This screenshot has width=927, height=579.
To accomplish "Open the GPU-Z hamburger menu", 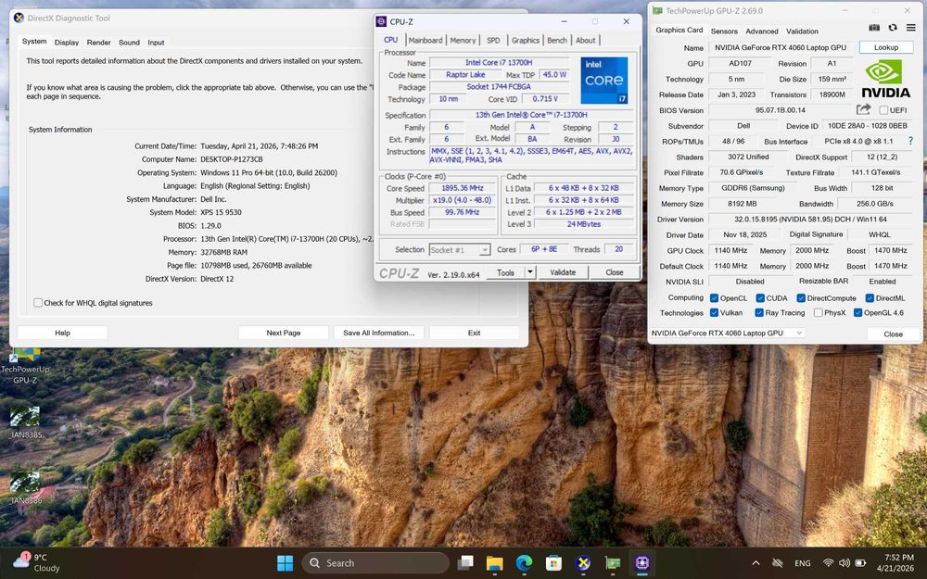I will click(911, 28).
